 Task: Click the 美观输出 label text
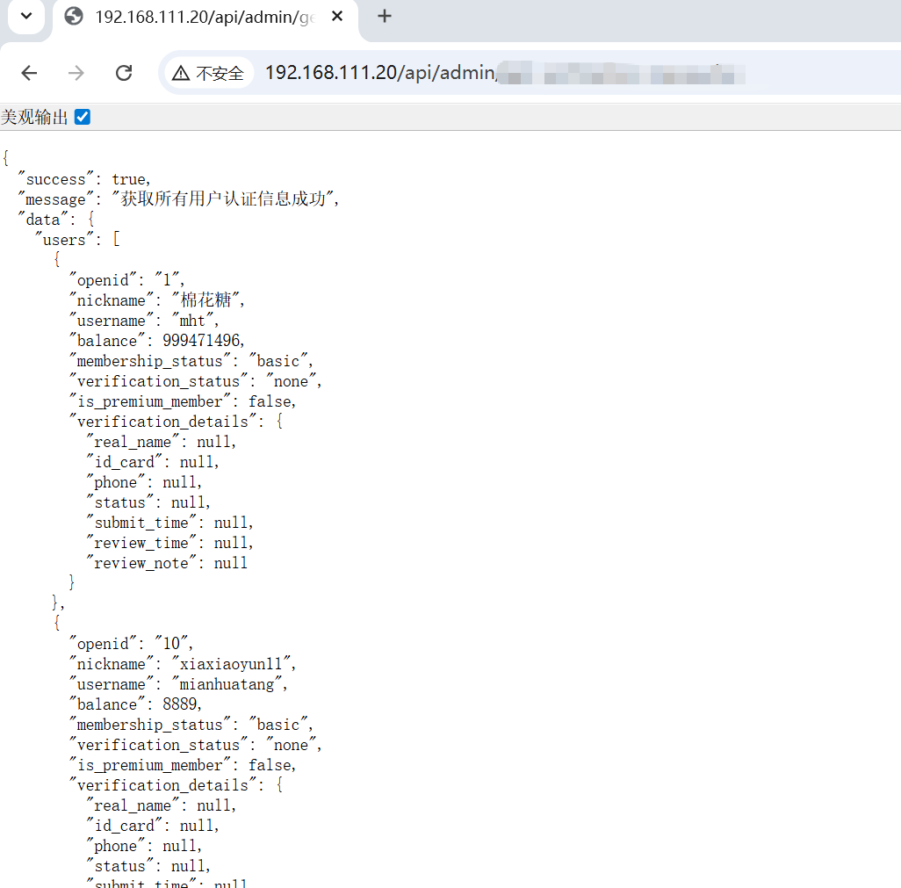click(x=34, y=117)
